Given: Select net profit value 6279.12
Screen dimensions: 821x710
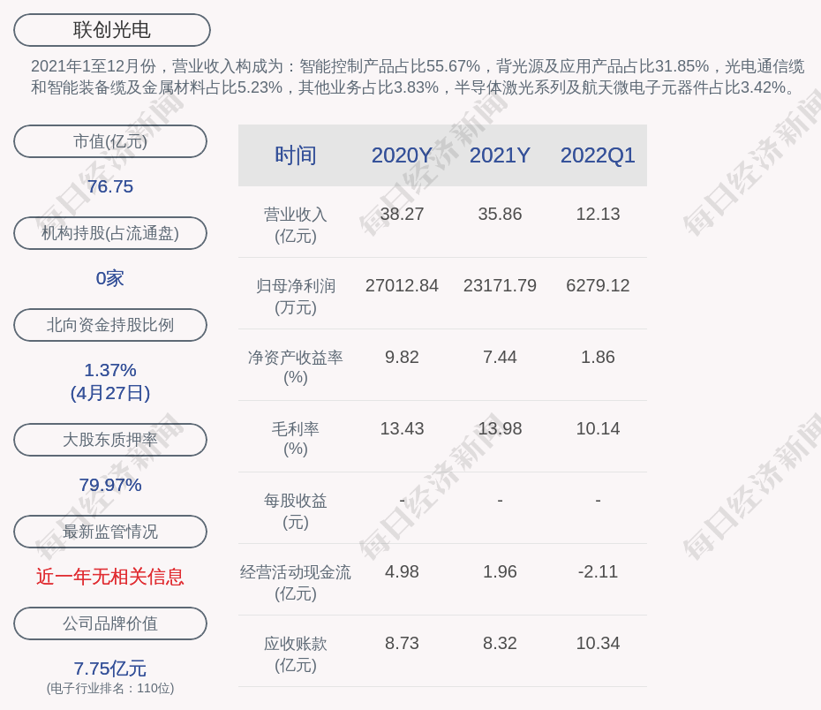Looking at the screenshot, I should coord(598,285).
